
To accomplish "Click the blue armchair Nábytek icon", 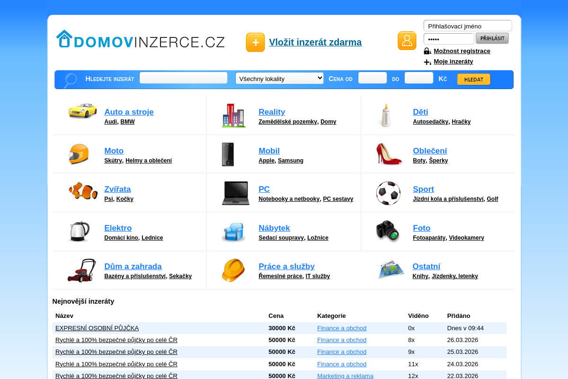I will coord(233,231).
